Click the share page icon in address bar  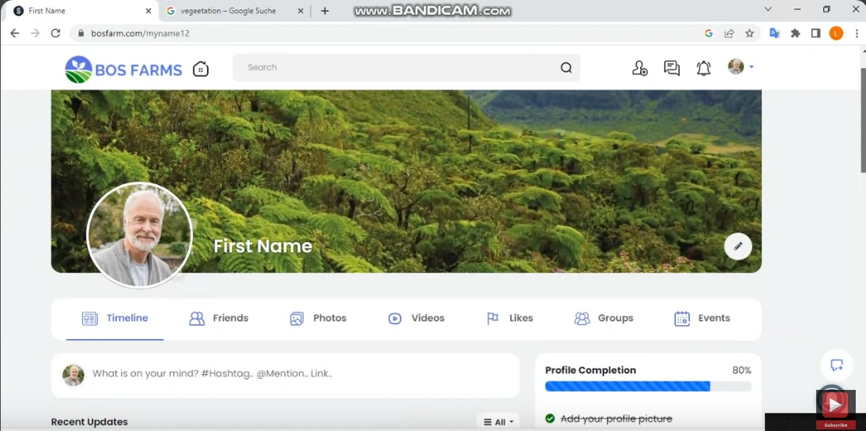click(729, 33)
